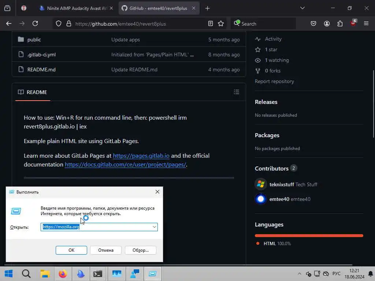
Task: Follow the docs.gitlab.com pages documentation link
Action: (125, 165)
